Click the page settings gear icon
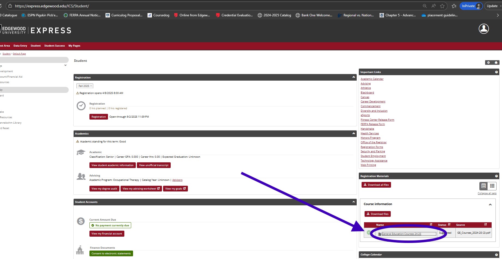 (x=488, y=63)
